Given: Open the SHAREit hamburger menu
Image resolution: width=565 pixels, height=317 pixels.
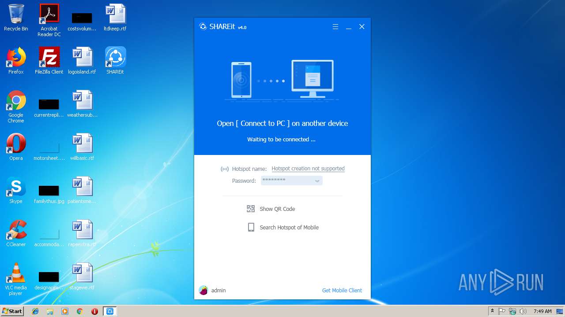Looking at the screenshot, I should 335,27.
